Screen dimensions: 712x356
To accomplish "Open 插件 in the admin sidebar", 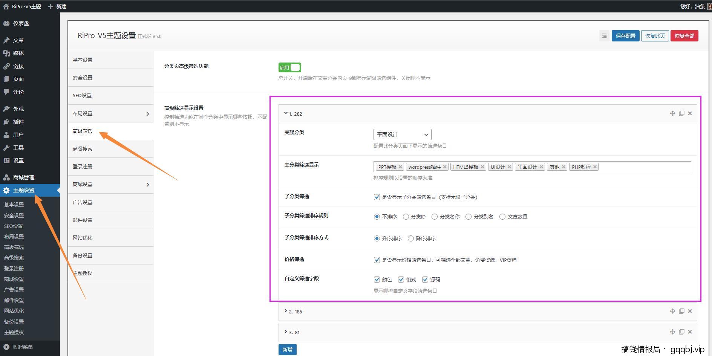I will (x=17, y=122).
